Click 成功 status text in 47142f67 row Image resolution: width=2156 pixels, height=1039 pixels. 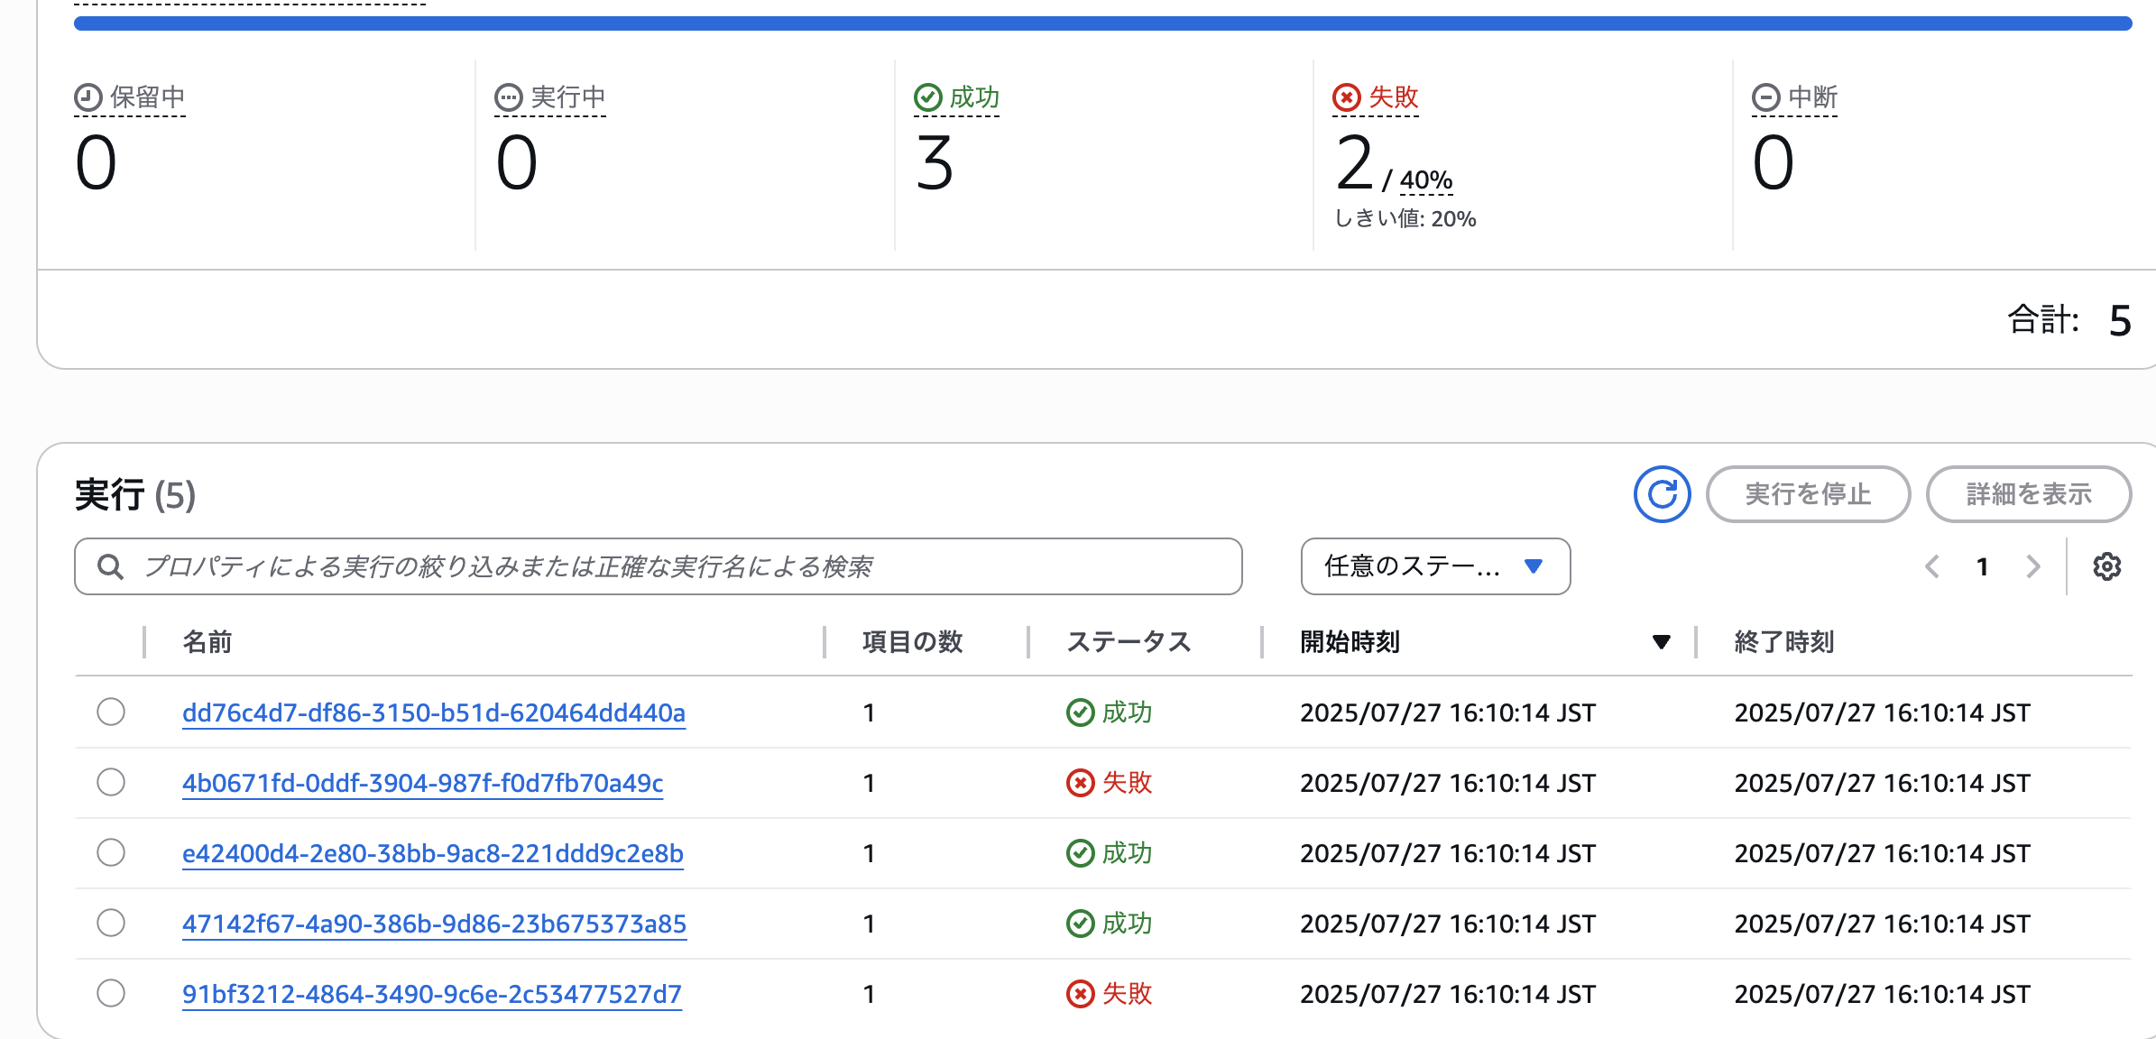[1127, 924]
